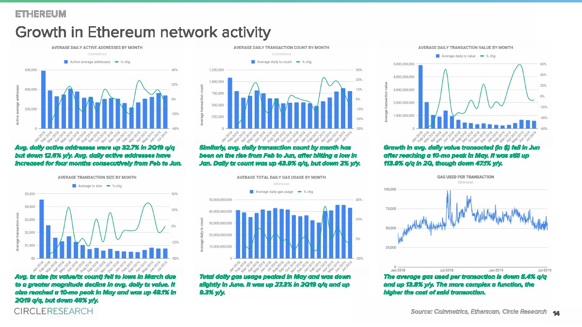582x327 pixels.
Task: Click the Jan-2018 bar in Active Addresses chart
Action: (x=43, y=99)
